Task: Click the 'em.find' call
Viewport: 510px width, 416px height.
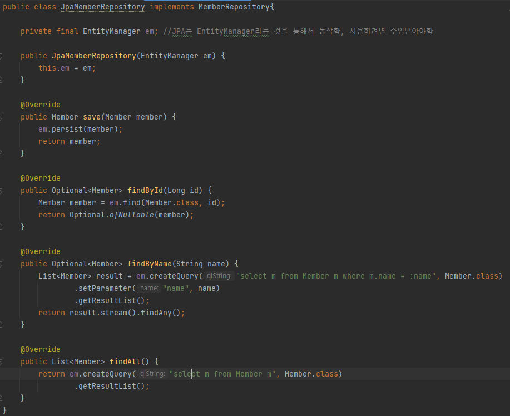Action: [x=125, y=202]
